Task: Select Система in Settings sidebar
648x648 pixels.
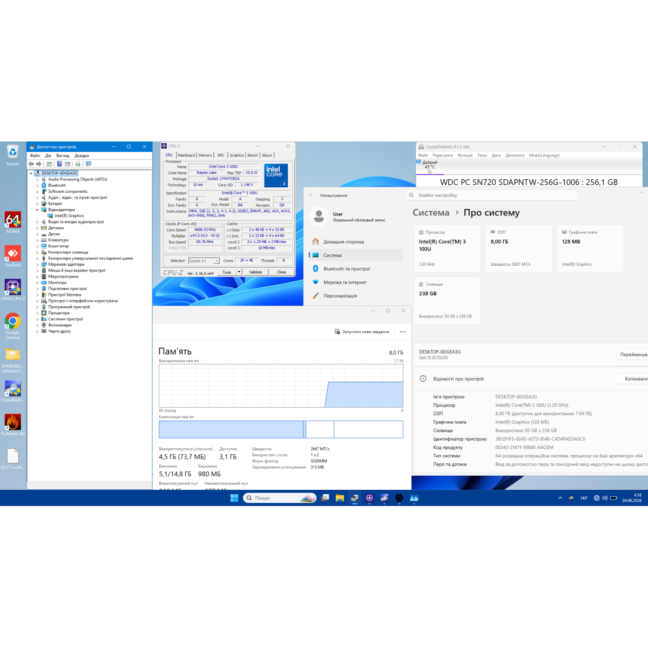Action: (x=356, y=255)
